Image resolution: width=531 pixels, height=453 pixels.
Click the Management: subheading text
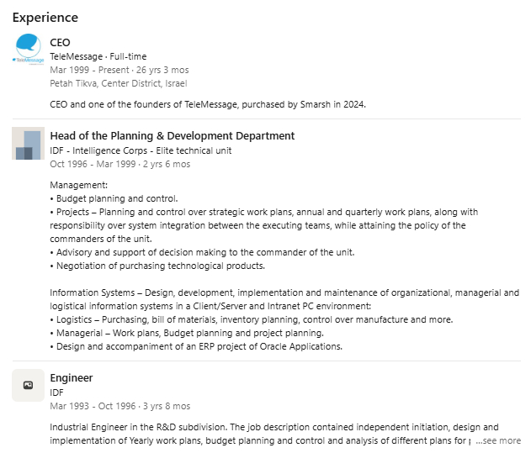click(79, 185)
